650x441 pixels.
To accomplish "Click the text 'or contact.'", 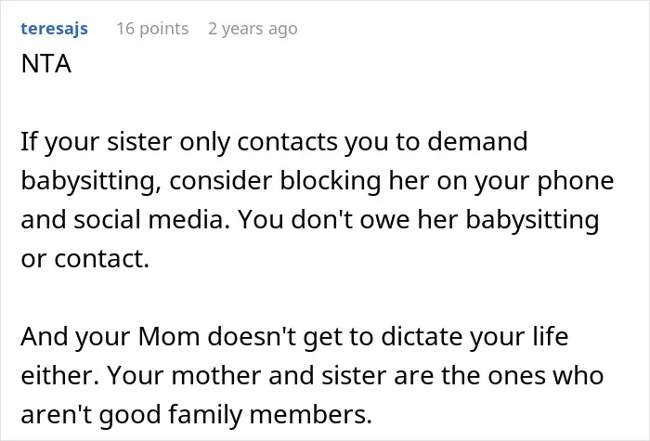I will pos(85,259).
